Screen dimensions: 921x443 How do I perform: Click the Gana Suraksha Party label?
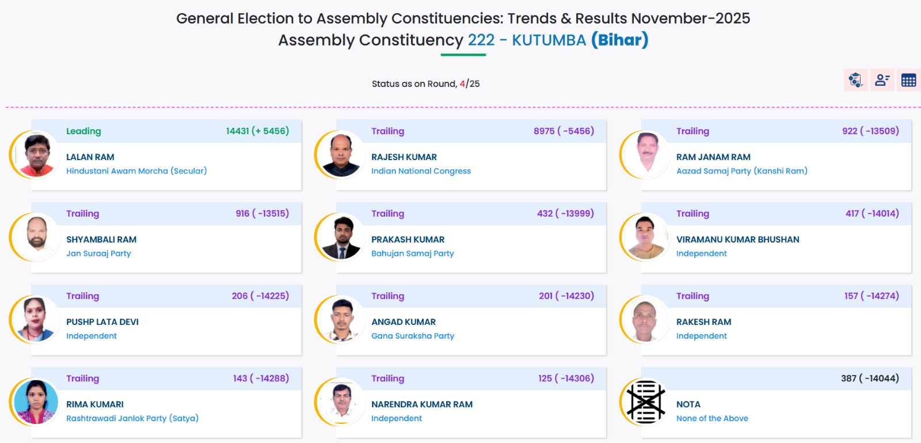412,336
